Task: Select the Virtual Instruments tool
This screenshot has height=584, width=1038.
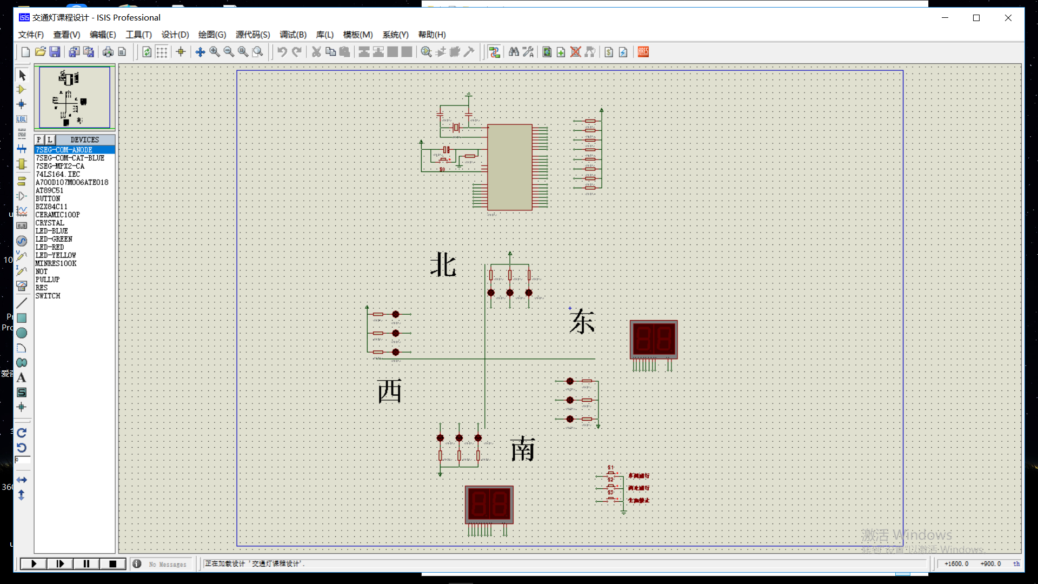Action: tap(22, 286)
